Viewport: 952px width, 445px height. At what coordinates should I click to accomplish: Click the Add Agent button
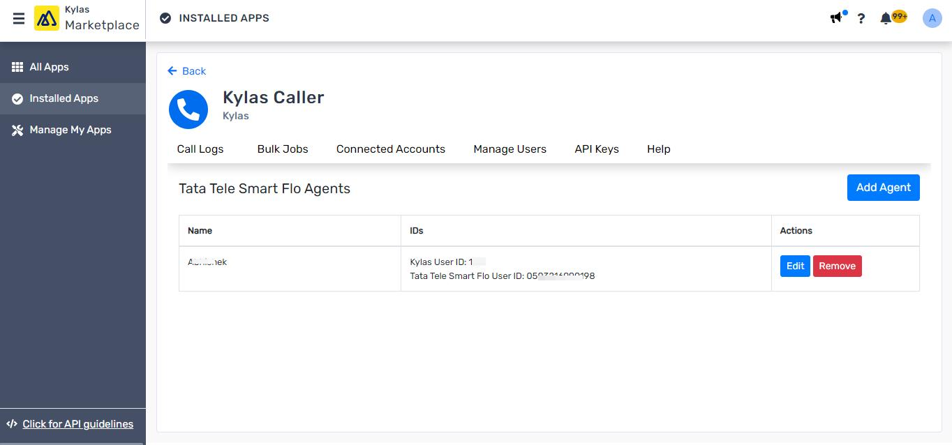click(884, 188)
